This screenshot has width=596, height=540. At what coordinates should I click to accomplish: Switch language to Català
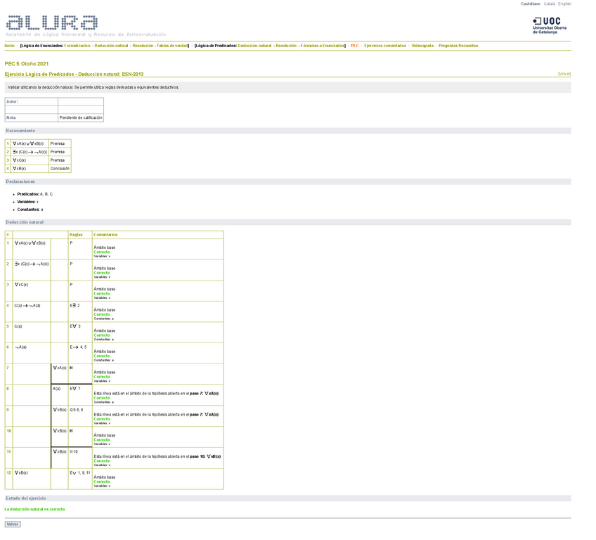pos(549,4)
